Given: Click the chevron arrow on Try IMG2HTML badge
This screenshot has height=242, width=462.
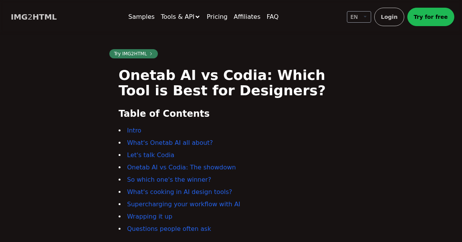Looking at the screenshot, I should 151,54.
